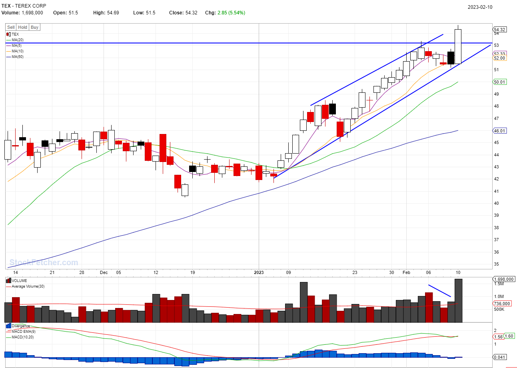Screen dimensions: 517x368
Task: Click the Feb 10 tallest volume bar
Action: pyautogui.click(x=458, y=301)
